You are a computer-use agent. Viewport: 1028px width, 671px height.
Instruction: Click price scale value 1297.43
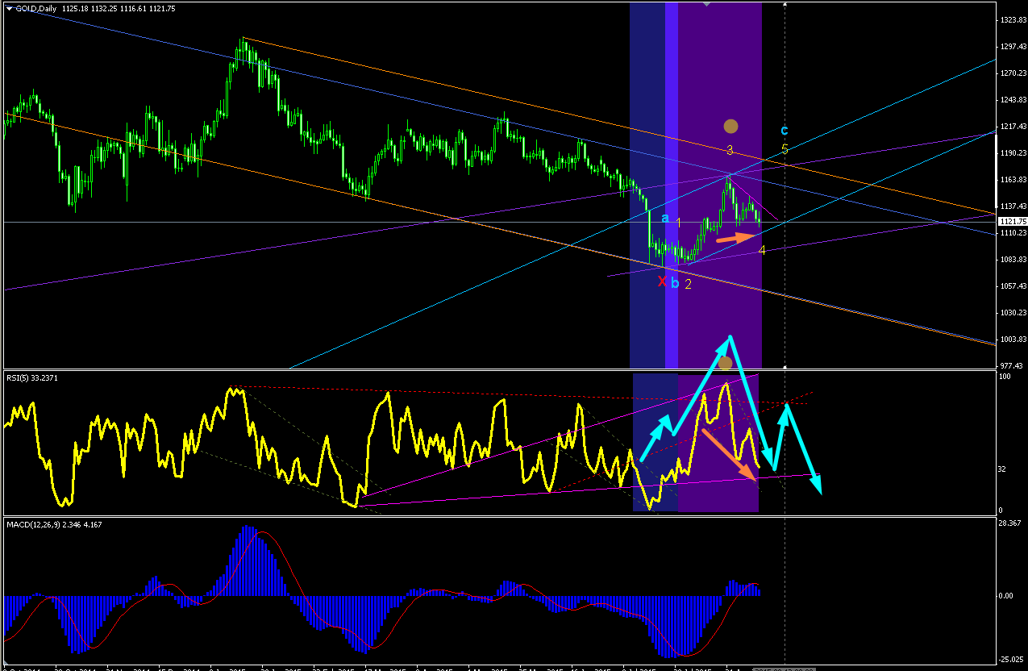tap(1012, 47)
